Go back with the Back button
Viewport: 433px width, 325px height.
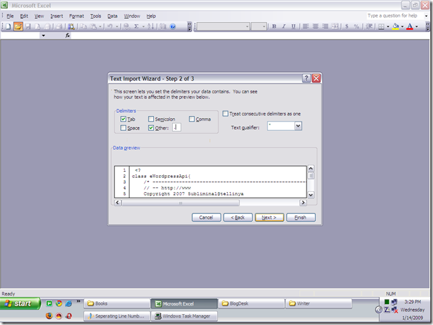click(238, 218)
